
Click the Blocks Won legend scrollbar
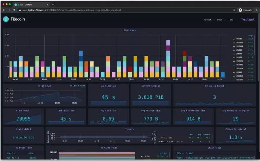coord(254,45)
